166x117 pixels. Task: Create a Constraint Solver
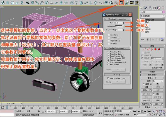(x=72, y=3)
